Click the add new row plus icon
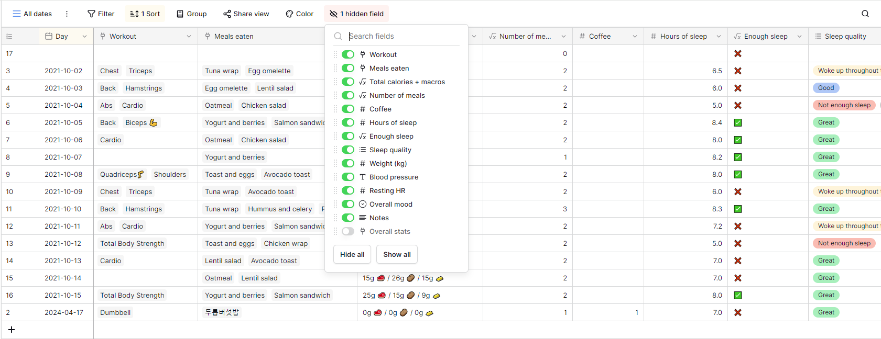This screenshot has height=339, width=881. coord(12,330)
